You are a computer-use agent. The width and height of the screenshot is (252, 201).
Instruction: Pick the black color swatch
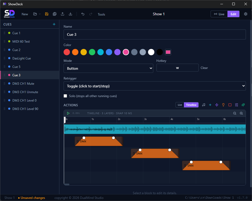coord(160,52)
